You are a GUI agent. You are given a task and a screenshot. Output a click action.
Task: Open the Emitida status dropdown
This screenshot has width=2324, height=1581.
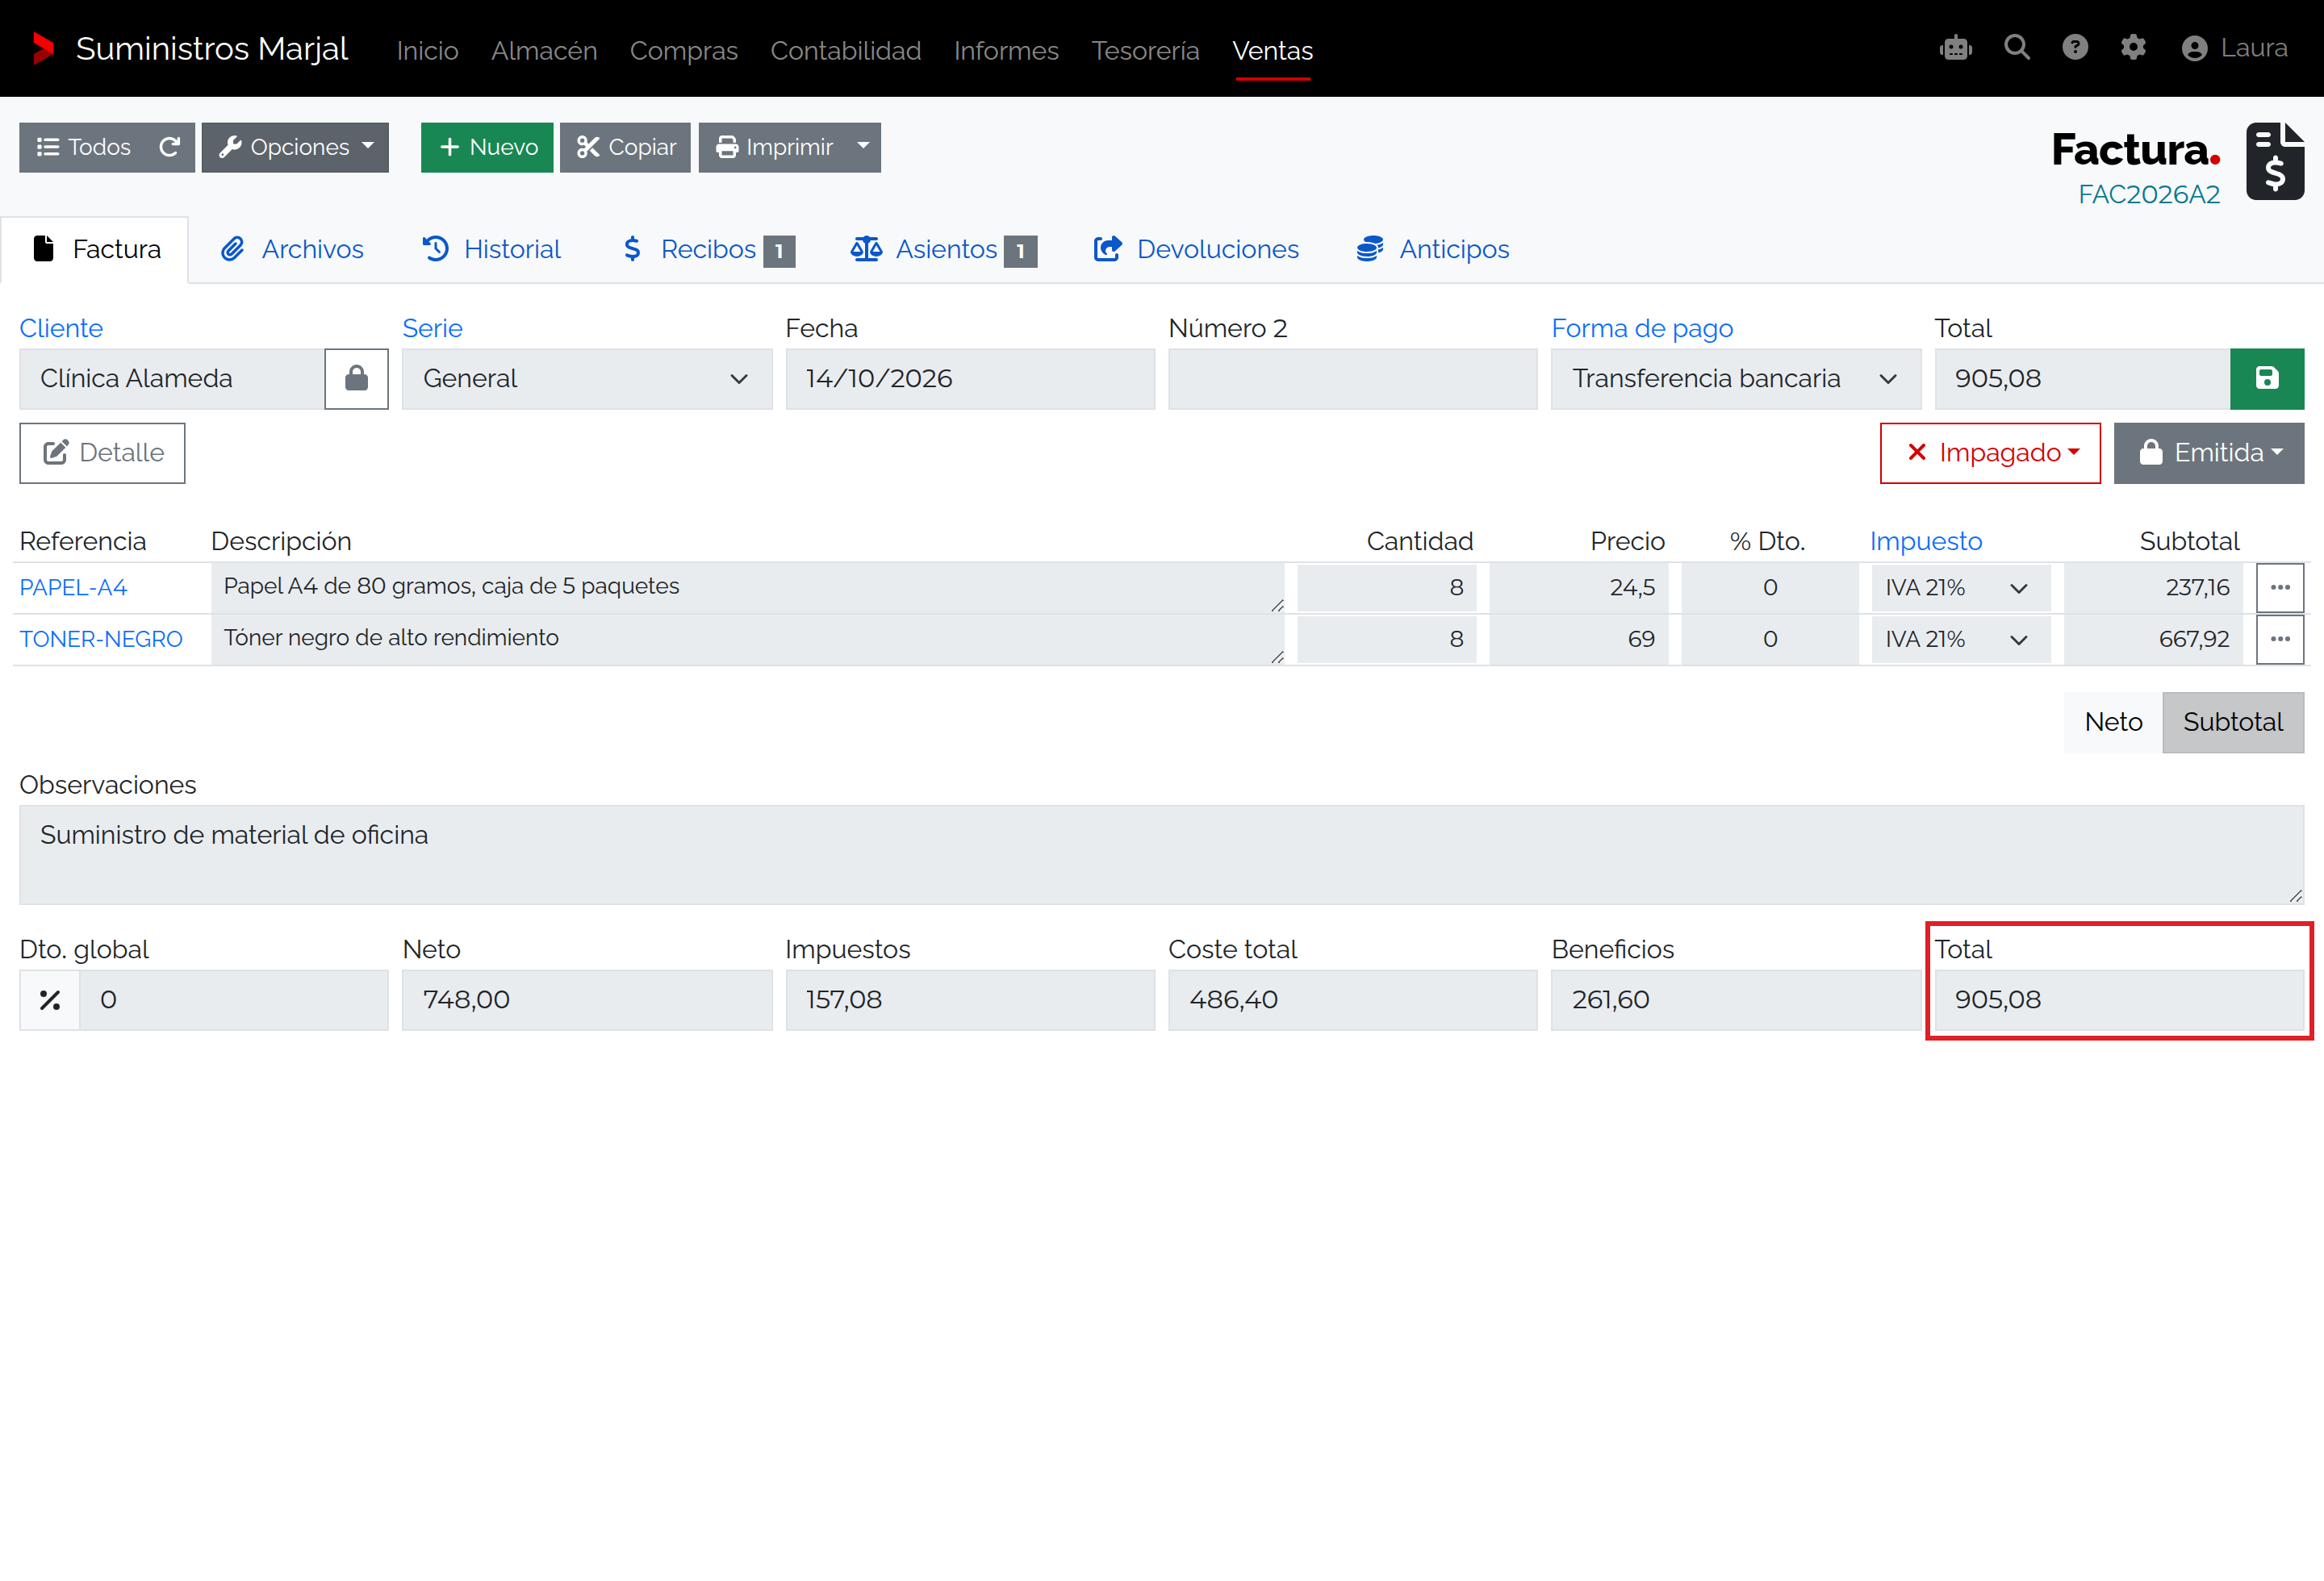[2208, 453]
